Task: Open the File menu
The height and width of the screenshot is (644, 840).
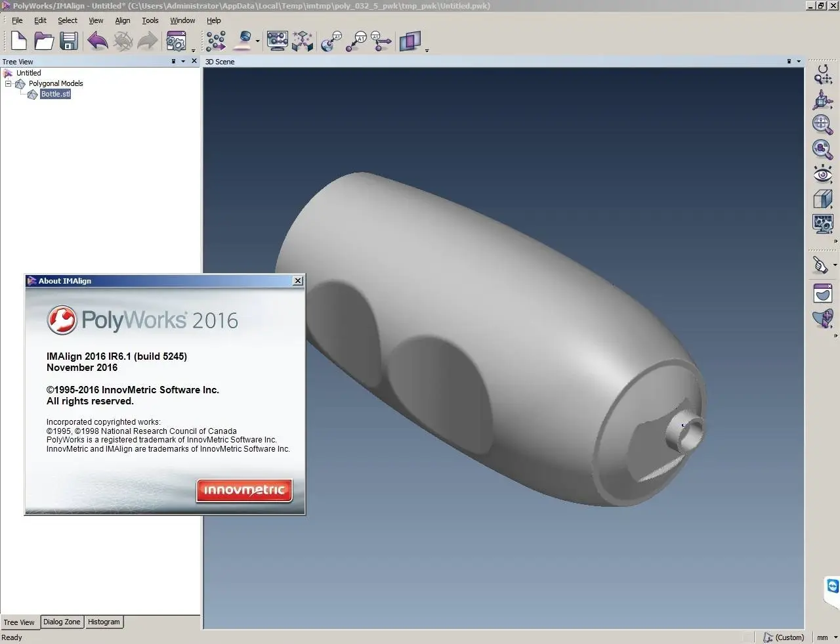Action: (17, 20)
